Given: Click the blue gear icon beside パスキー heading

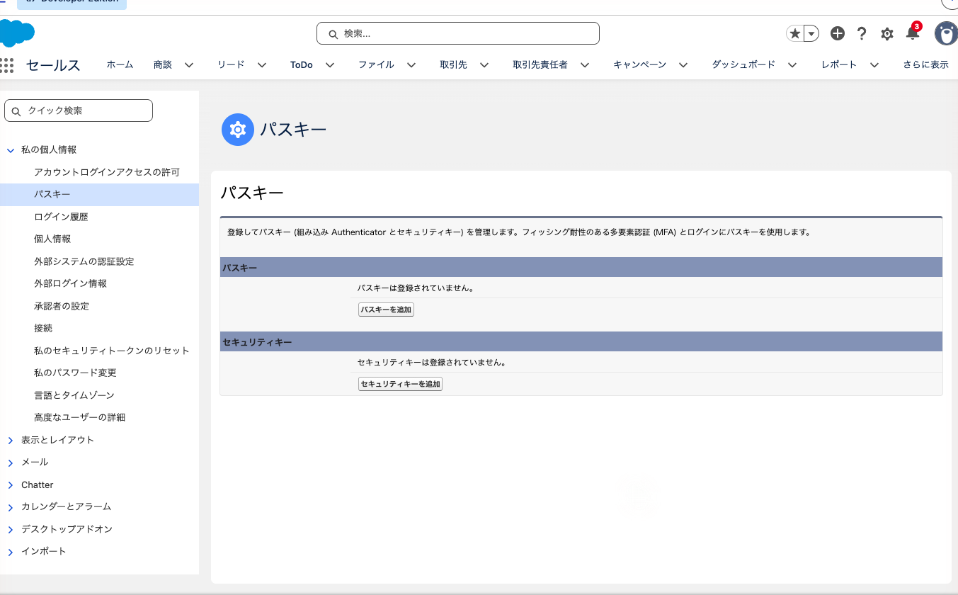Looking at the screenshot, I should click(x=238, y=130).
